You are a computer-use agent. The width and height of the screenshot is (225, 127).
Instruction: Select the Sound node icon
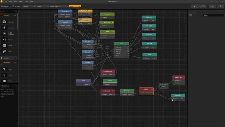tap(4, 40)
